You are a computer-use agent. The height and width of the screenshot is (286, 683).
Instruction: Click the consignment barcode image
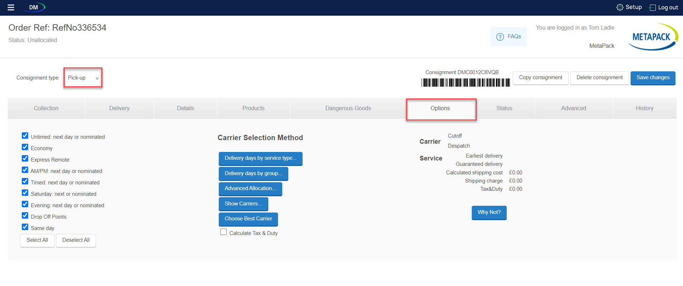point(465,83)
